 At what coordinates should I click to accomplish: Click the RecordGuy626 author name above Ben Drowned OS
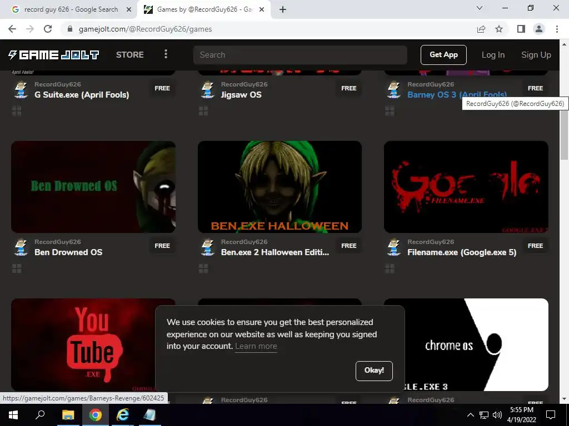click(58, 242)
